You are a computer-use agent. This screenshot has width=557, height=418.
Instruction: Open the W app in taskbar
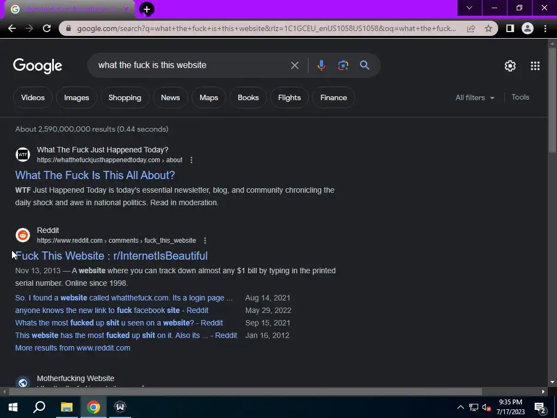[x=120, y=407]
